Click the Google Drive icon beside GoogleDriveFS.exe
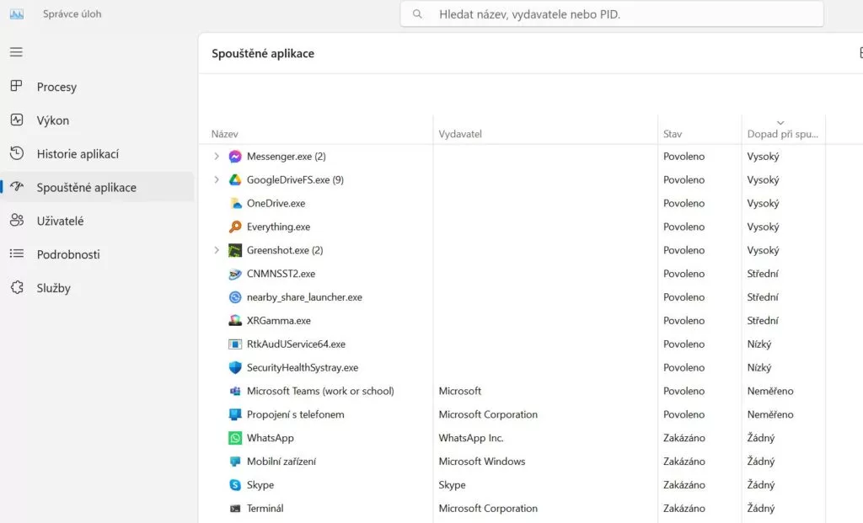863x523 pixels. coord(235,180)
